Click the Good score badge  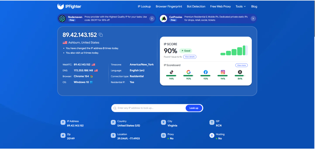pos(186,51)
